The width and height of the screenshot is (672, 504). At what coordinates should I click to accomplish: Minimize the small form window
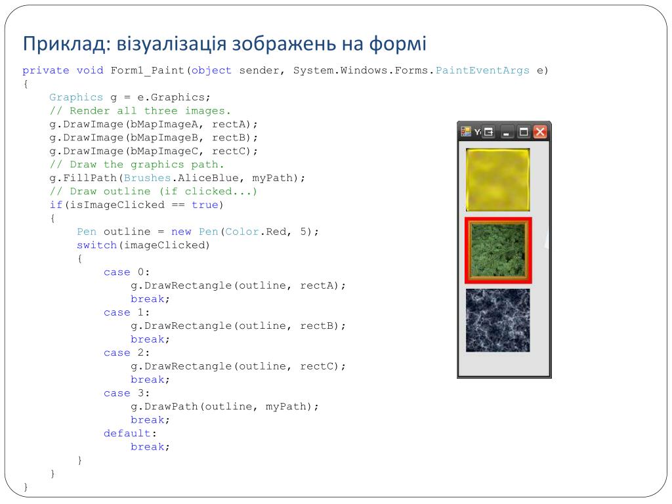pyautogui.click(x=506, y=132)
